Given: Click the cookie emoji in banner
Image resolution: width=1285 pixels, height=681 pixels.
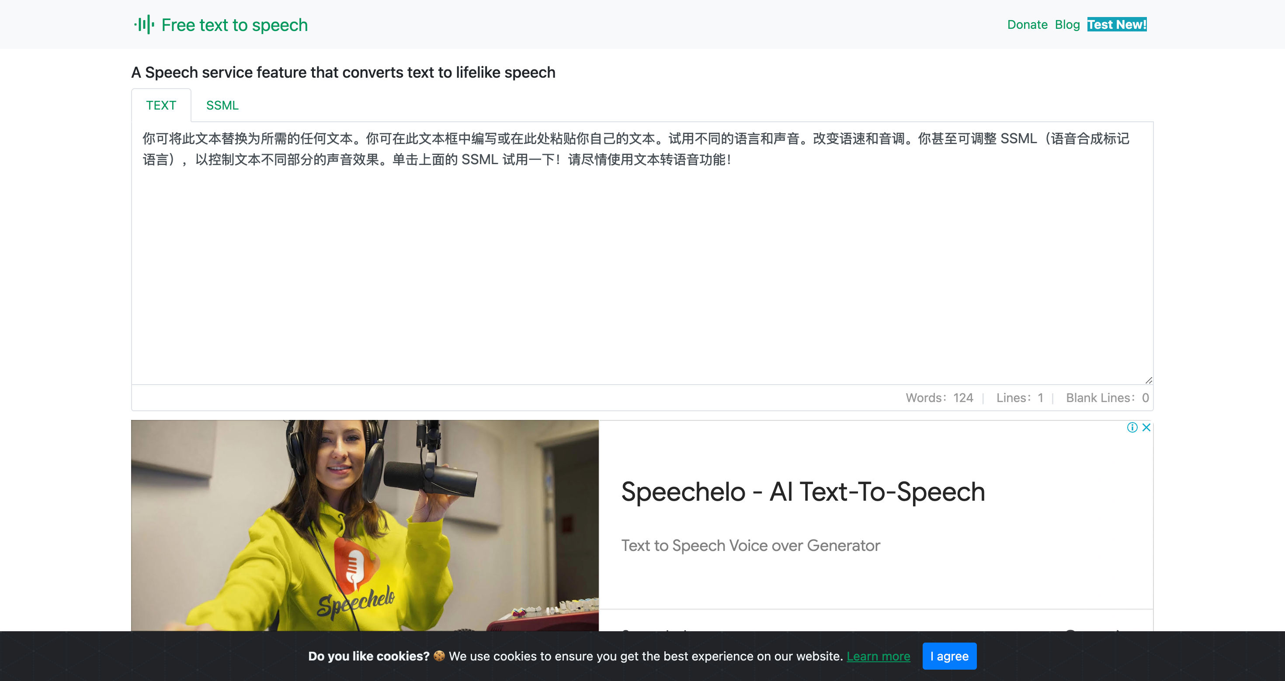Looking at the screenshot, I should [x=439, y=656].
